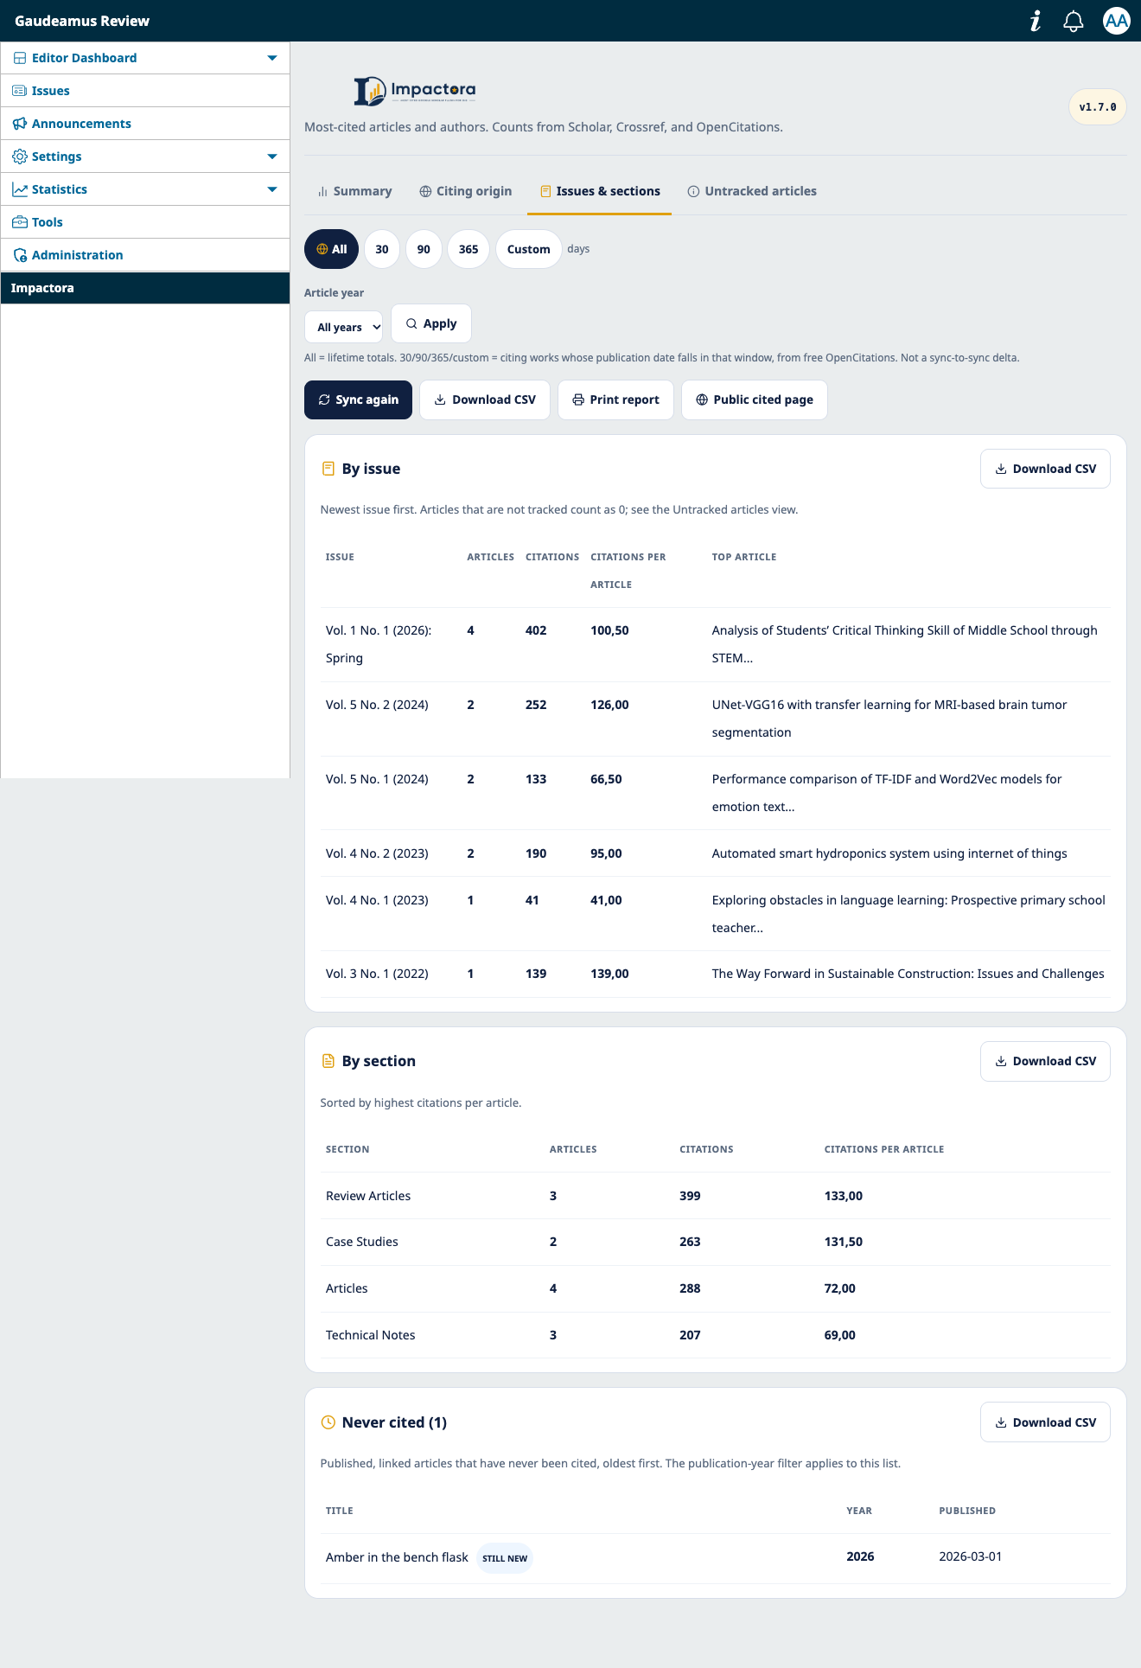Click Download CSV next to Sync again
The image size is (1141, 1668).
pos(485,399)
